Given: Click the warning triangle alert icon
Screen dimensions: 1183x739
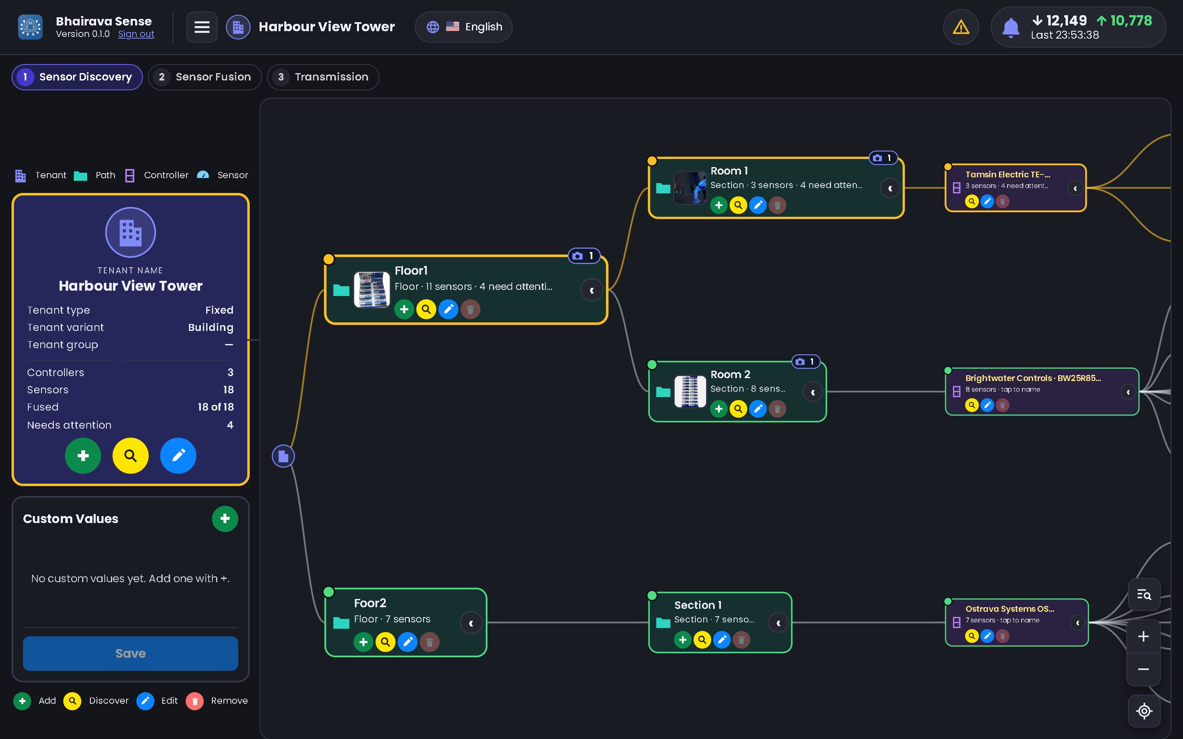Looking at the screenshot, I should 961,27.
